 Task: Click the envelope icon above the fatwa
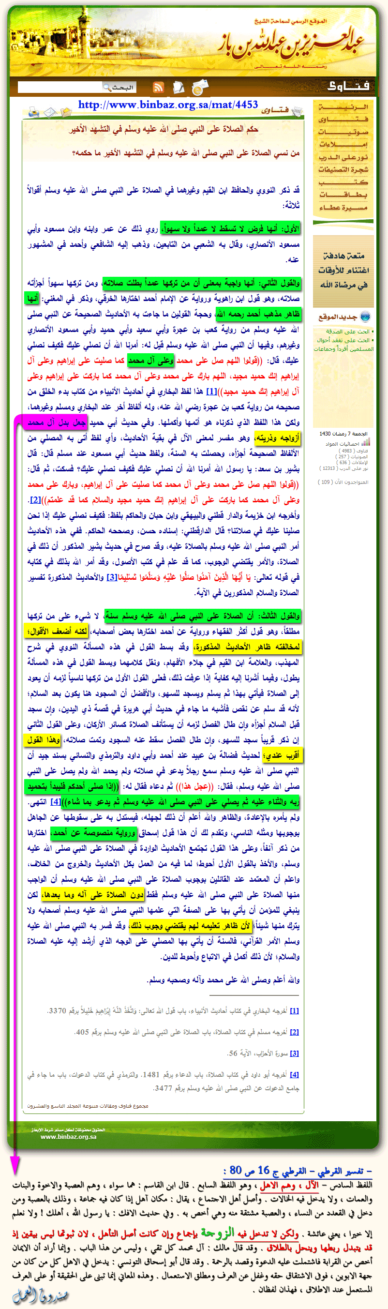click(x=50, y=112)
